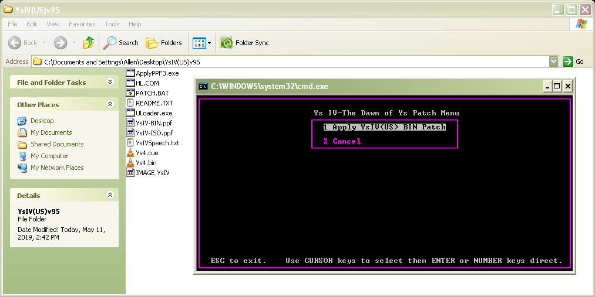
Task: Select Apply YsIV(US) BIN Patch option
Action: [x=384, y=127]
